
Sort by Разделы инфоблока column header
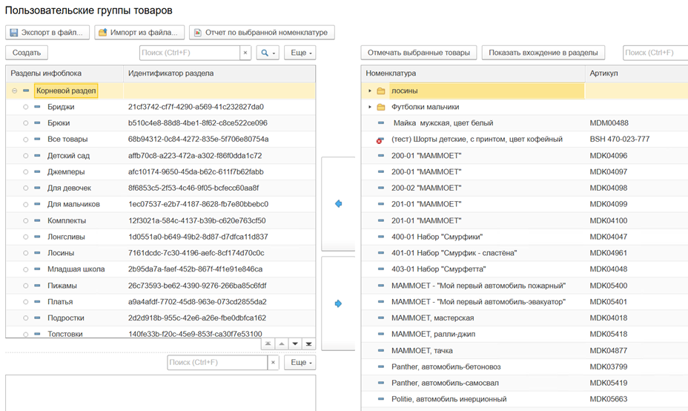tap(64, 73)
